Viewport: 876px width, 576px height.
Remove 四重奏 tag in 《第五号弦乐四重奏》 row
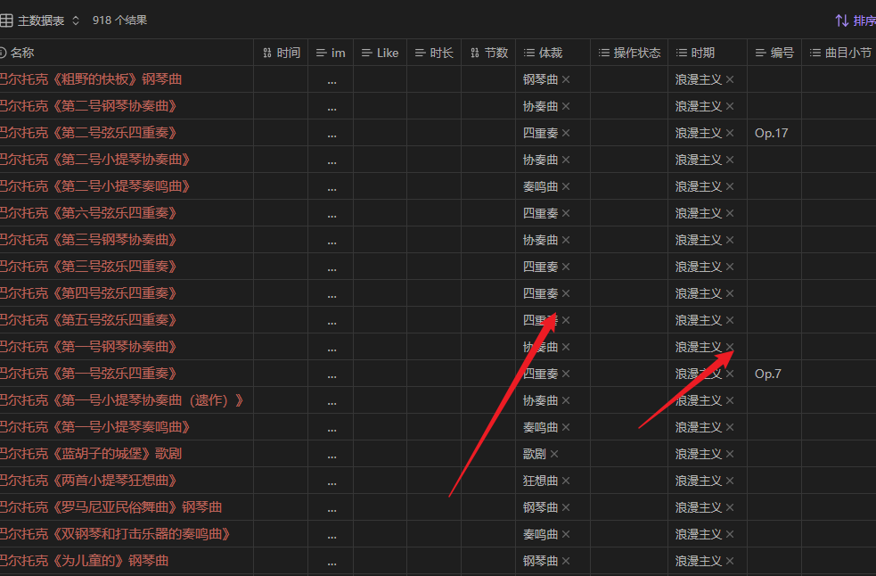pos(566,320)
